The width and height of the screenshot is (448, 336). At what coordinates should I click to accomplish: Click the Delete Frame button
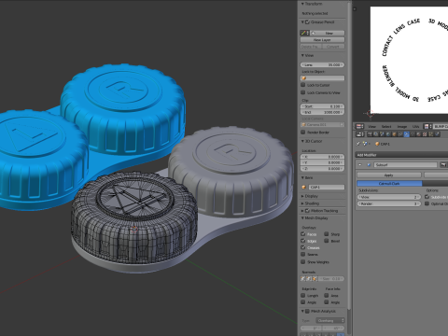tap(311, 47)
